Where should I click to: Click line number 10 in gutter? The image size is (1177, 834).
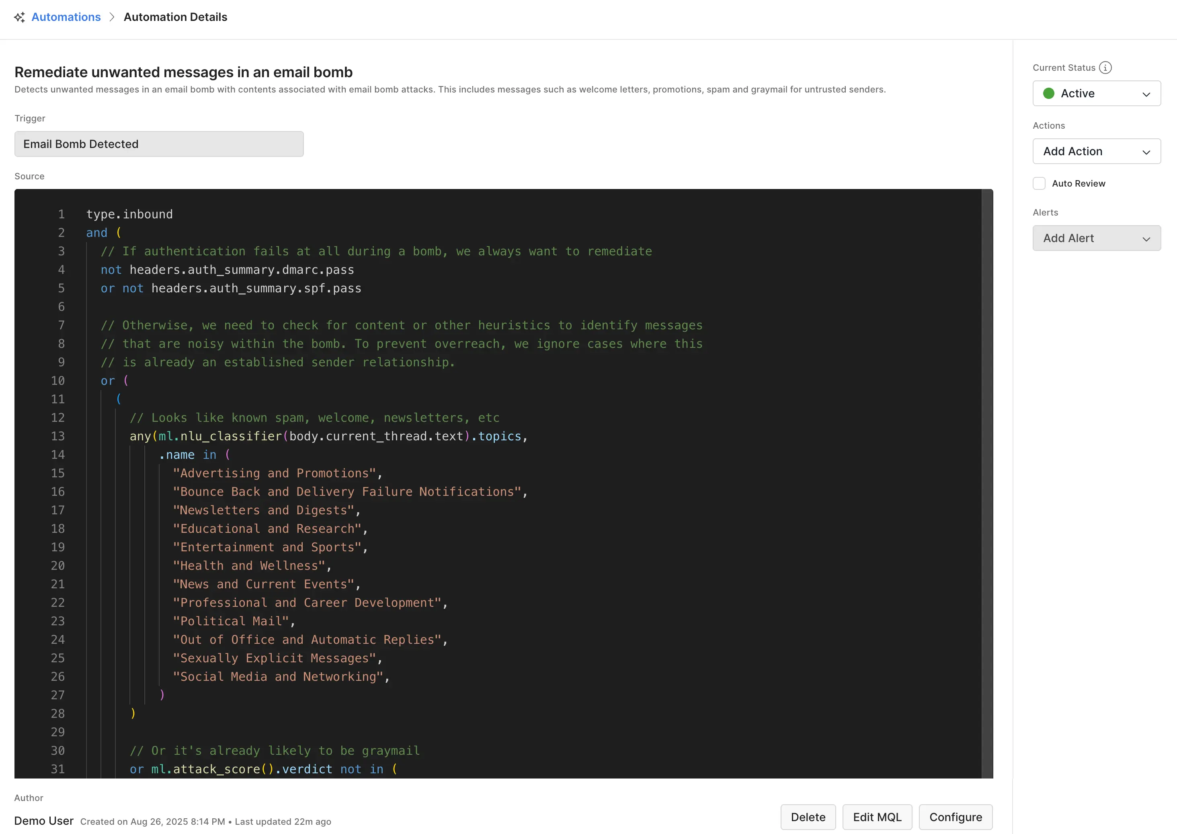[x=58, y=381]
